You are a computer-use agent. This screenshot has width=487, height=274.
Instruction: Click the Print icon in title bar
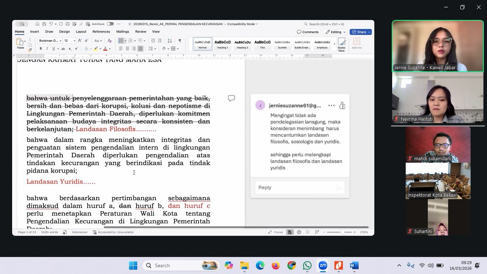pyautogui.click(x=67, y=24)
